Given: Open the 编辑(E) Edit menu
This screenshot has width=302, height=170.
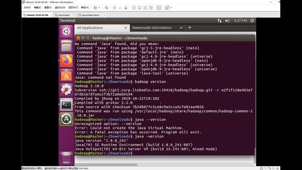Looking at the screenshot, I should pyautogui.click(x=37, y=8).
